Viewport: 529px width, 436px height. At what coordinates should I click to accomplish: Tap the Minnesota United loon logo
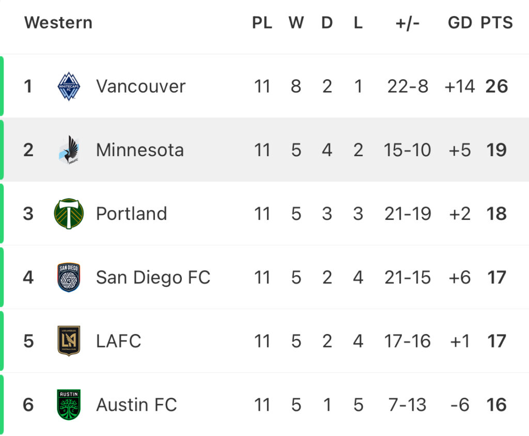(69, 150)
